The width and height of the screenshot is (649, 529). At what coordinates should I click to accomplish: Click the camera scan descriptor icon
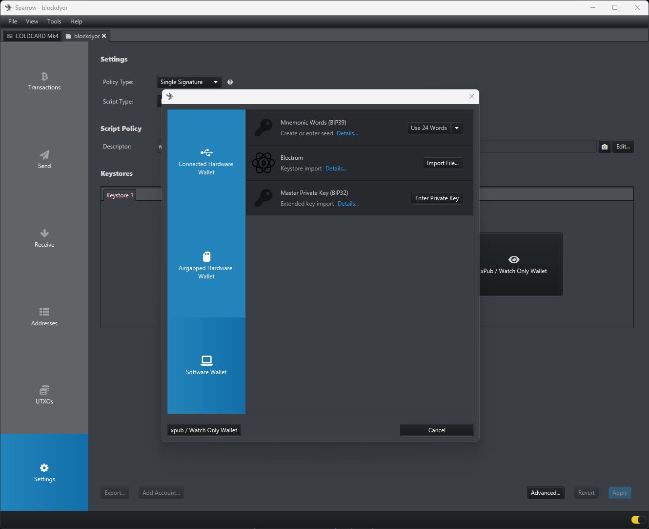pyautogui.click(x=604, y=147)
